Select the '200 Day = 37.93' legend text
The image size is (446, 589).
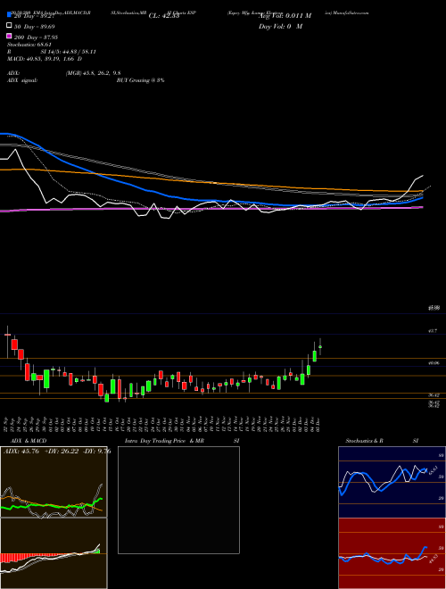click(36, 37)
